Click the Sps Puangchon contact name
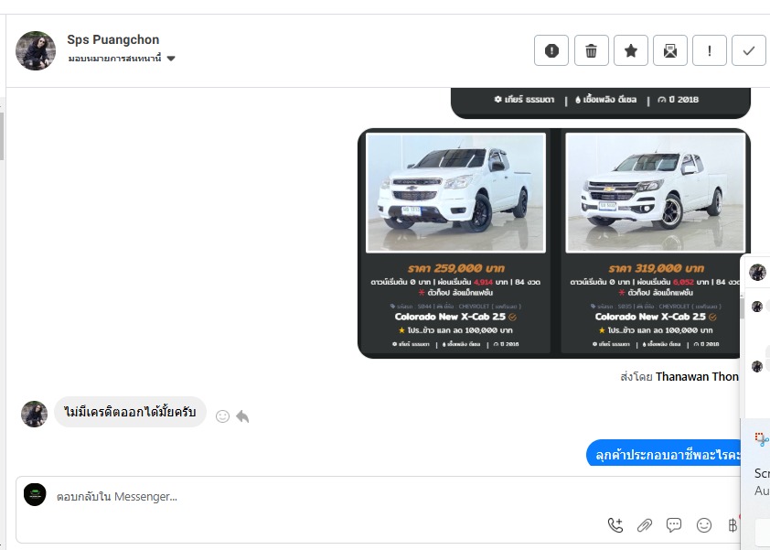 coord(113,39)
